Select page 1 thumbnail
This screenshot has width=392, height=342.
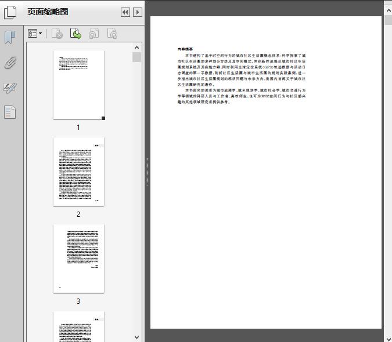tap(78, 85)
